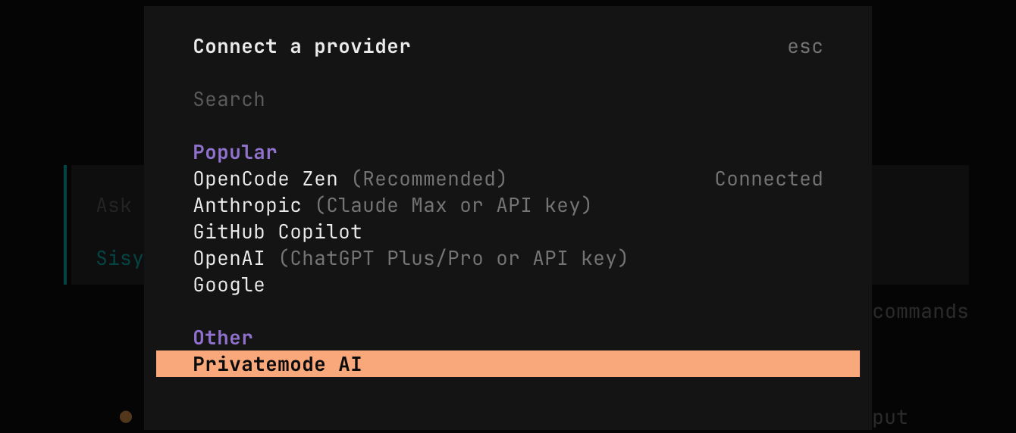This screenshot has height=433, width=1016.
Task: Click the Connected status next to OpenCode Zen
Action: click(768, 179)
